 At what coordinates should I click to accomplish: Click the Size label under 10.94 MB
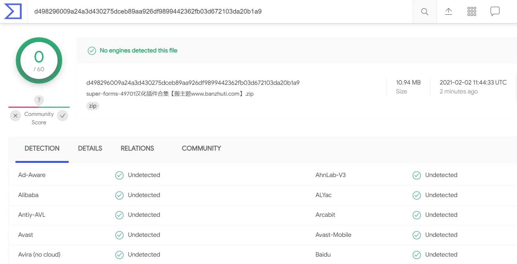(x=402, y=92)
